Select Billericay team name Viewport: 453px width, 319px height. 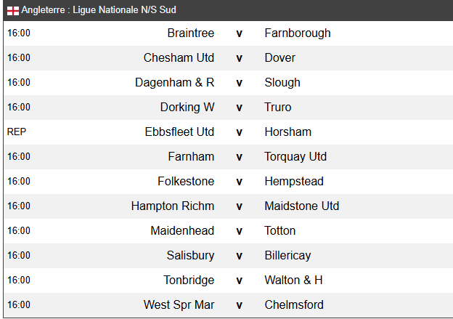click(x=287, y=255)
